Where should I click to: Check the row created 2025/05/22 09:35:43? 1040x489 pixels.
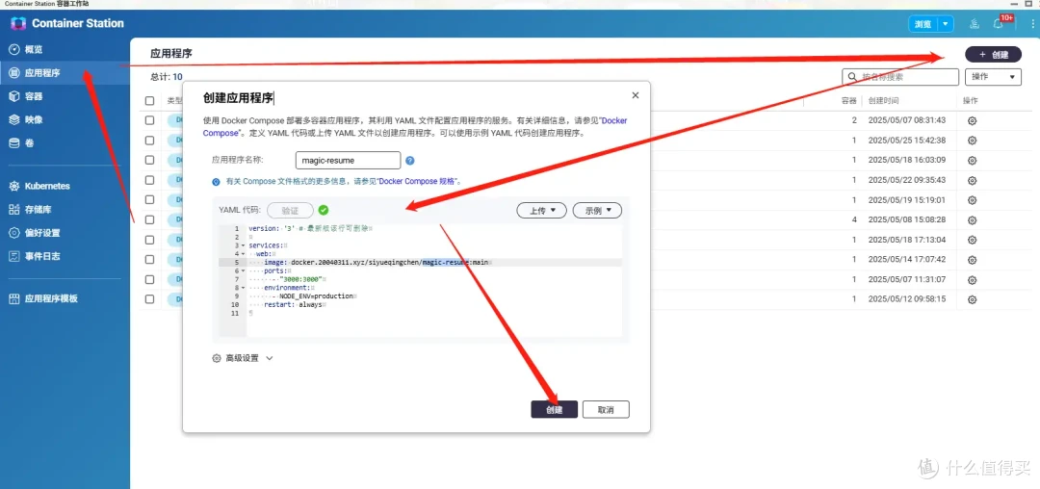pos(150,180)
